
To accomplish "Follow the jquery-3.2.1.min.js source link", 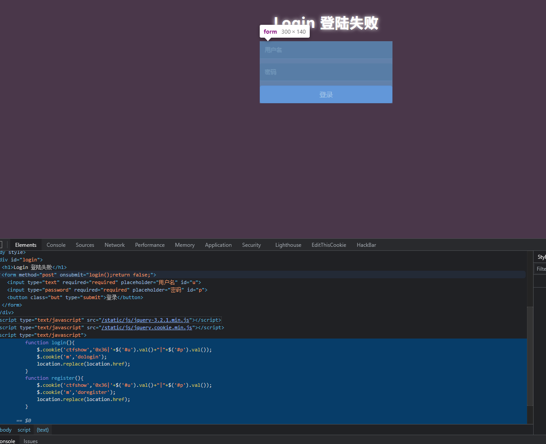I will [145, 320].
